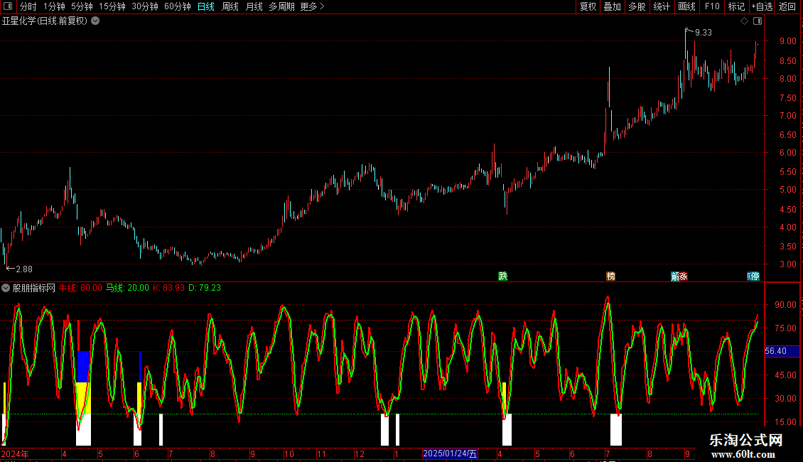This screenshot has height=462, width=803.
Task: Click the green 跌 event marker
Action: 503,276
